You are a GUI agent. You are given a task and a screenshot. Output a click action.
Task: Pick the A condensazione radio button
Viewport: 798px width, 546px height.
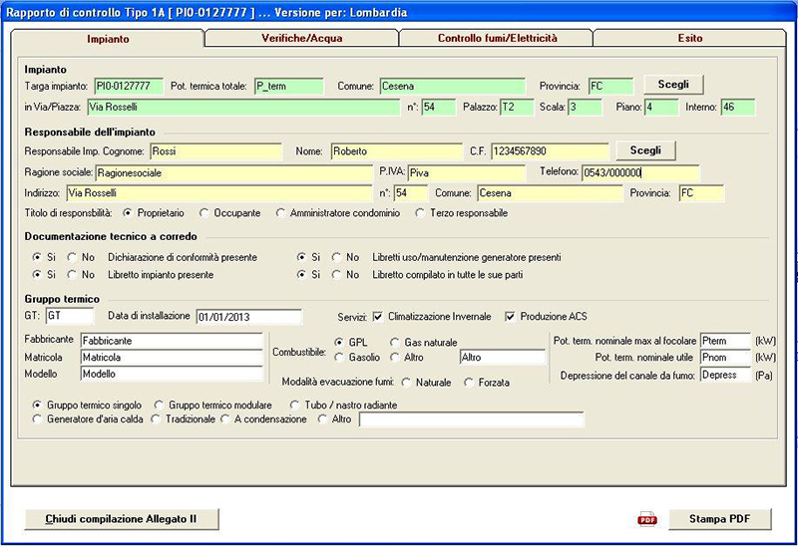(225, 419)
